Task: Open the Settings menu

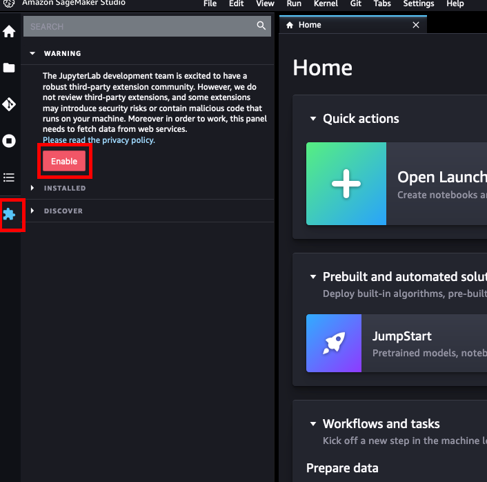Action: pos(418,3)
